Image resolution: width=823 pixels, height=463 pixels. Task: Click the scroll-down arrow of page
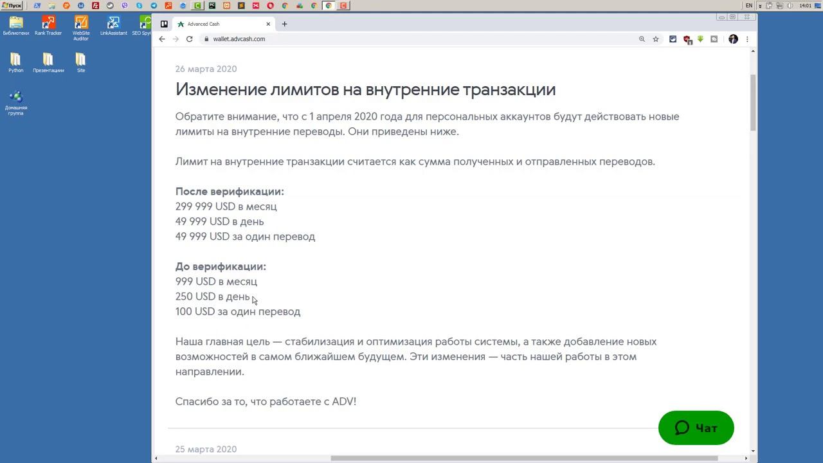tap(753, 451)
